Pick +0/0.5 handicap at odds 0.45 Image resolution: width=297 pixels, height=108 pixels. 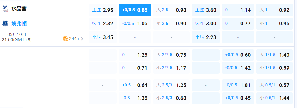pos(238,98)
